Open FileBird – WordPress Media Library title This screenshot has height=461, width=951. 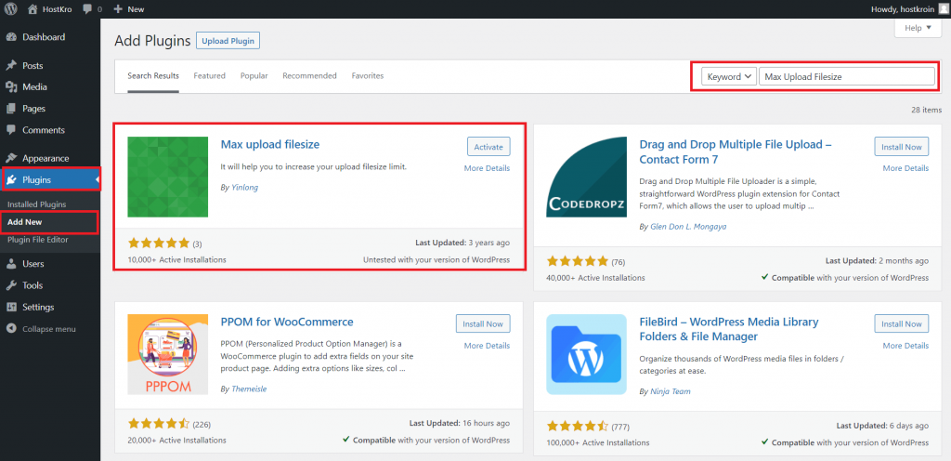(x=729, y=329)
